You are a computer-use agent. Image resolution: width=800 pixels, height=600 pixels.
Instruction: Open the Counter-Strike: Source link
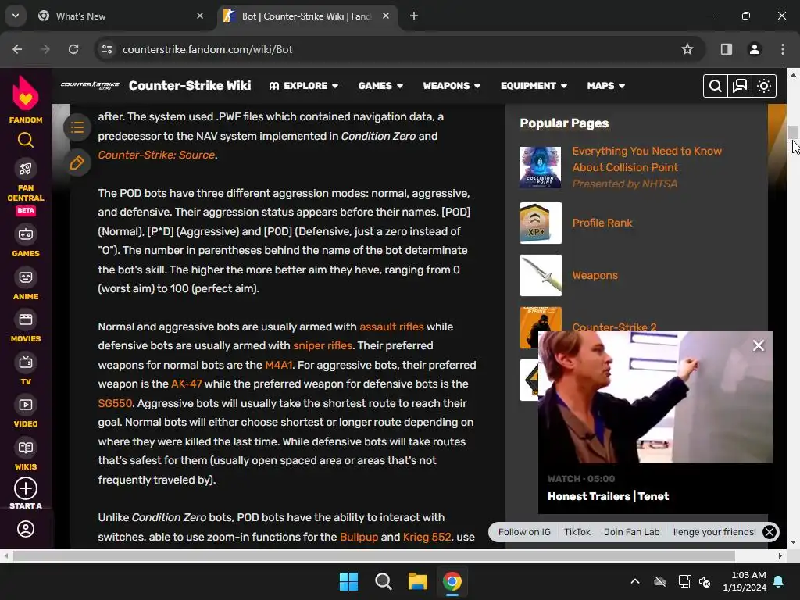[156, 155]
